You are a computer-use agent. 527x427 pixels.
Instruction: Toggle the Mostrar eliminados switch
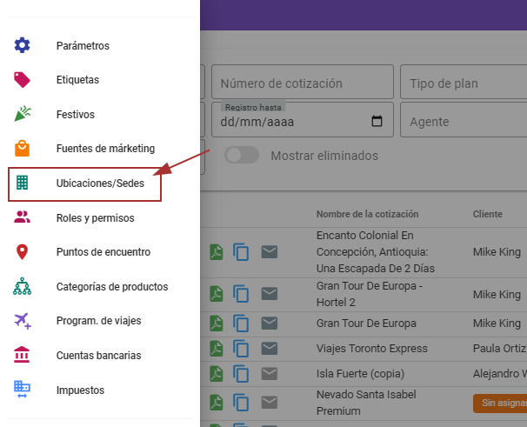(243, 156)
